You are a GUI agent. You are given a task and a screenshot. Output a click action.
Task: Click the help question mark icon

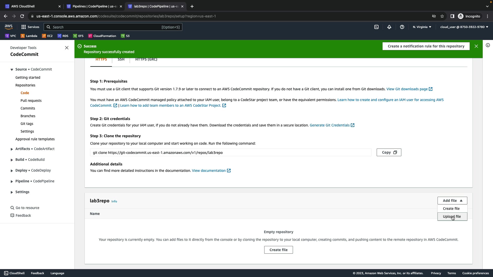pyautogui.click(x=402, y=27)
